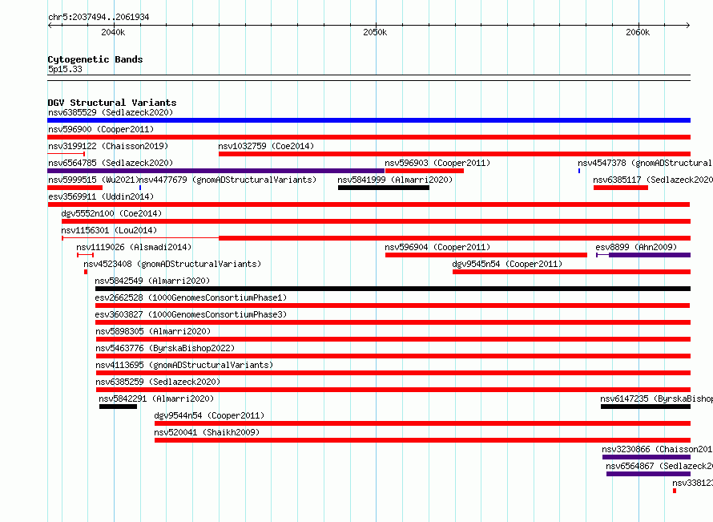Click nsv4477679 (gnomADStructuralVariants) label
Screen dimensions: 713x522
pos(228,180)
